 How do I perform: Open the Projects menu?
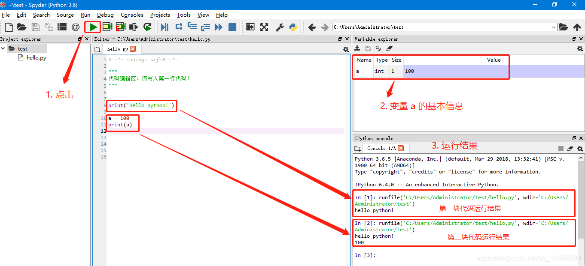[160, 15]
